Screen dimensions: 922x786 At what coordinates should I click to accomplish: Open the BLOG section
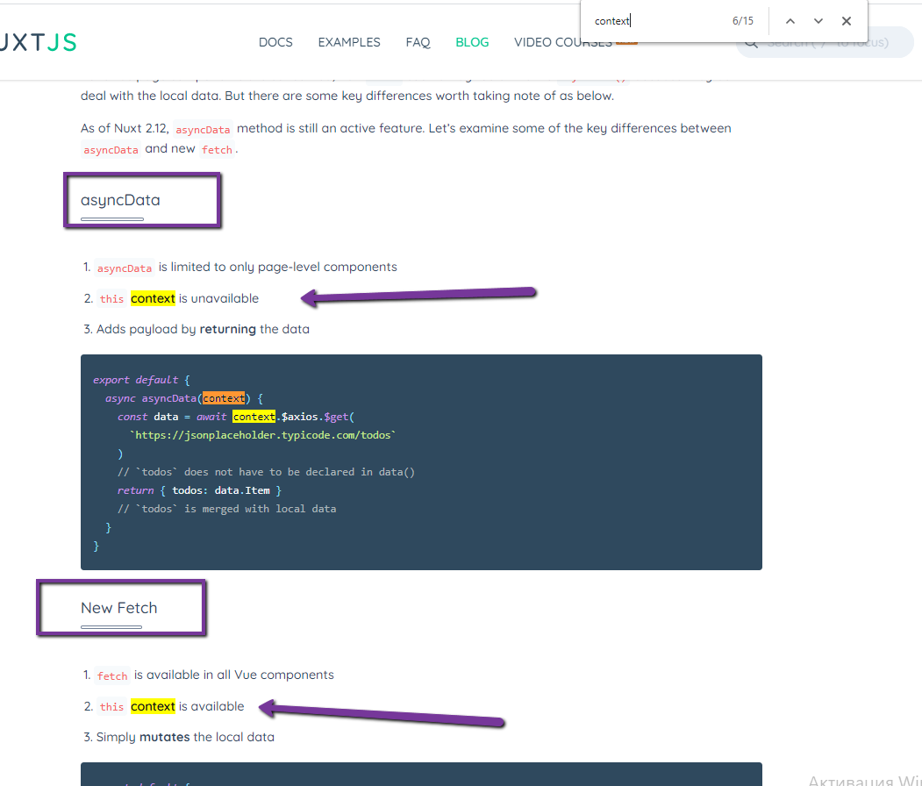[472, 42]
